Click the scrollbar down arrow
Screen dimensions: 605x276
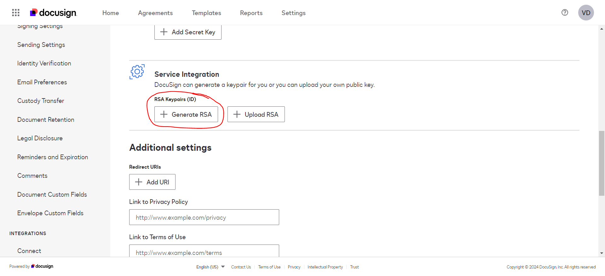(x=602, y=253)
